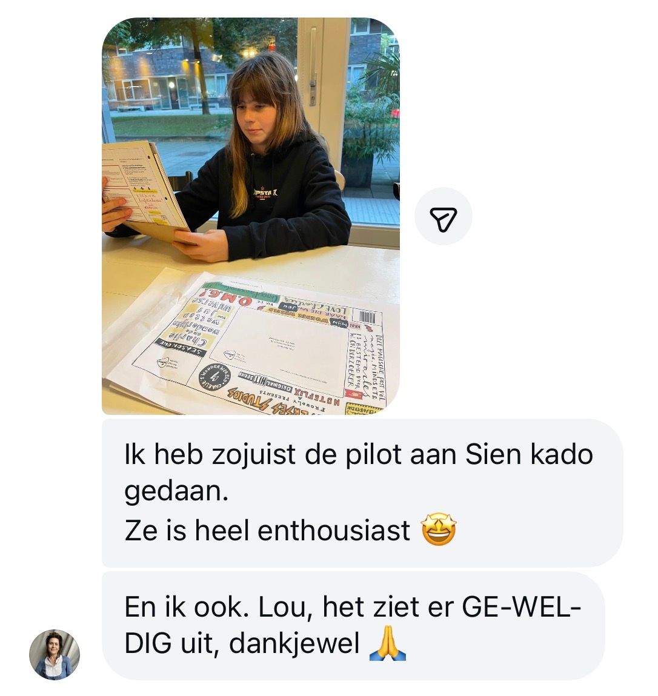Tap the logo on the girl's black hoodie
The image size is (658, 696).
pos(265,194)
